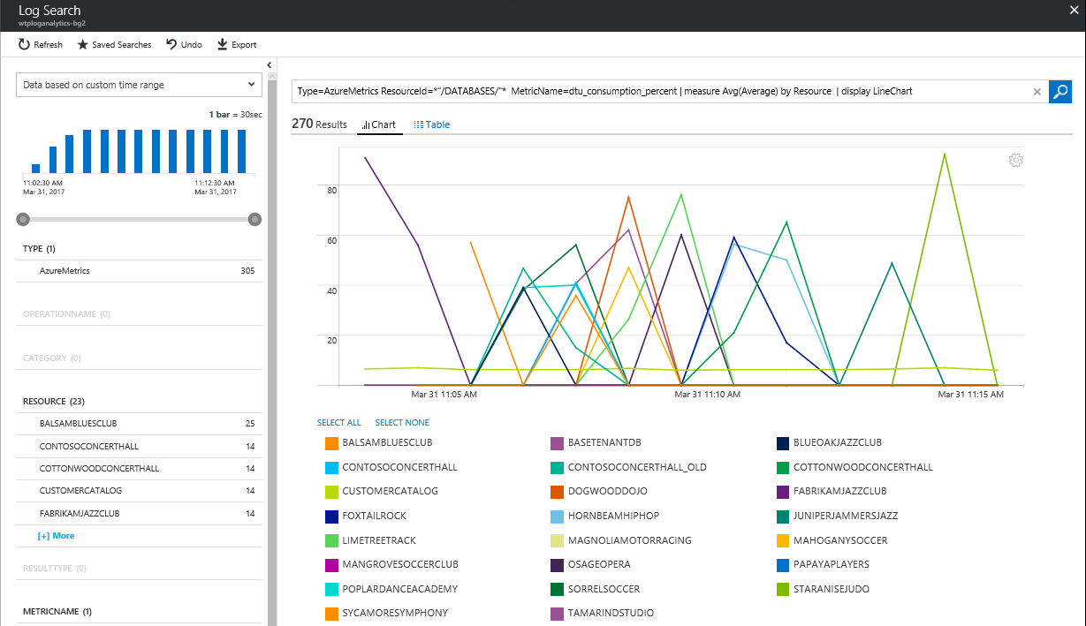Toggle COTTONWOODCONCERTHALL series in legend
The image size is (1086, 626).
(x=854, y=467)
